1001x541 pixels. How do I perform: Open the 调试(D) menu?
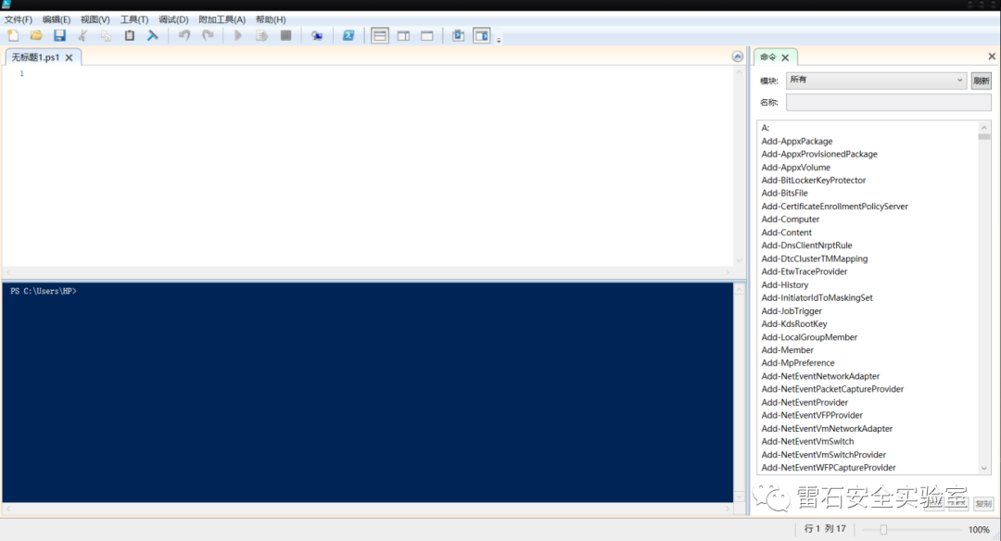click(172, 19)
